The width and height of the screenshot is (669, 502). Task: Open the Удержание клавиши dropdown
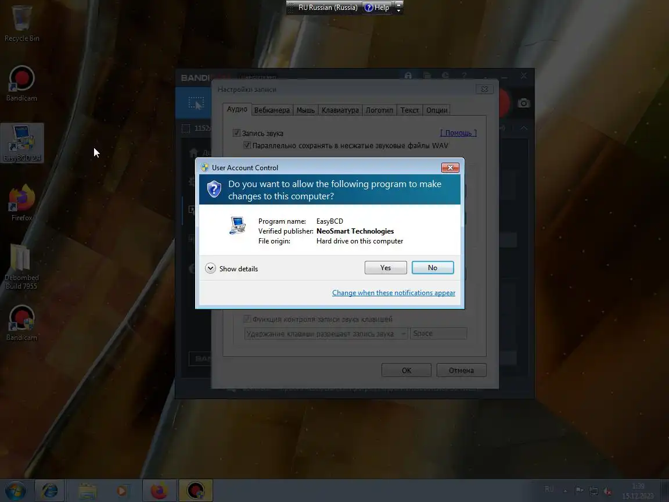[326, 334]
